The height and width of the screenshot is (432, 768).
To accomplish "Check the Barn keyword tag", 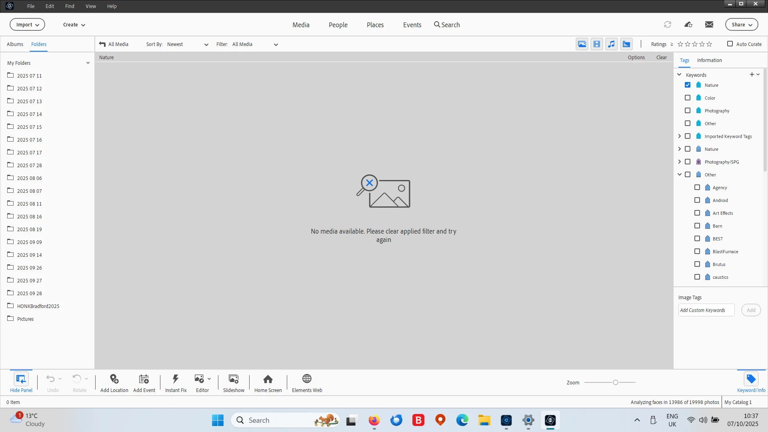I will [x=697, y=226].
